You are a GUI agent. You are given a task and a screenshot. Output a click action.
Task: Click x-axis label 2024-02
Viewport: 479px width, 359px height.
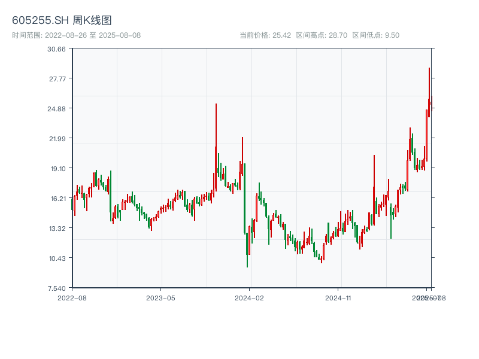point(249,298)
